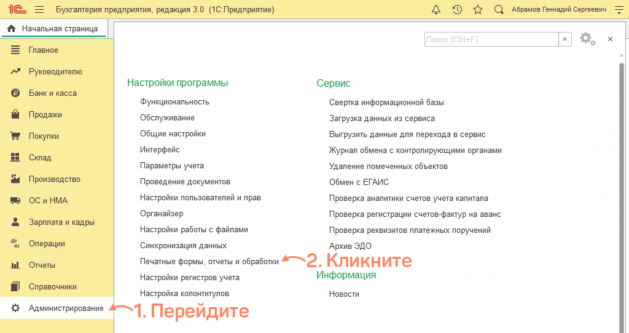Open Обслуживание link
This screenshot has height=333, width=629.
pyautogui.click(x=167, y=117)
